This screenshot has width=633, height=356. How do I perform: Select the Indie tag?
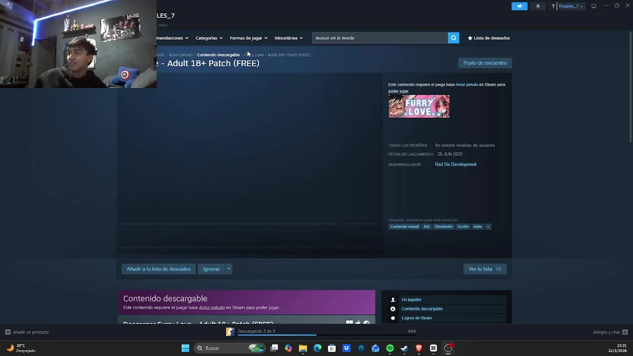(478, 226)
